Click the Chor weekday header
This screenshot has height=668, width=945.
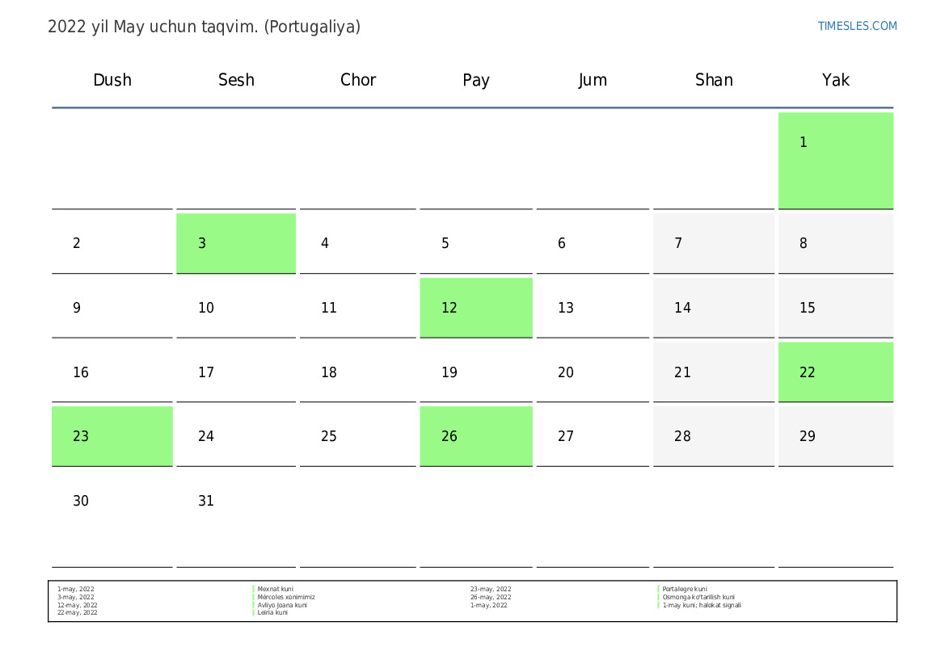click(x=358, y=80)
